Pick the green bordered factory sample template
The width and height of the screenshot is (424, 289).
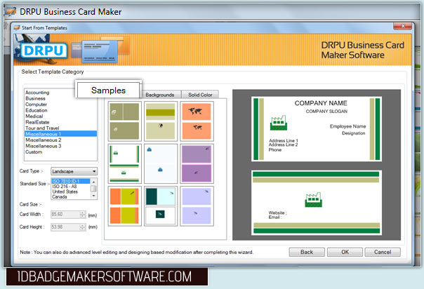(125, 163)
